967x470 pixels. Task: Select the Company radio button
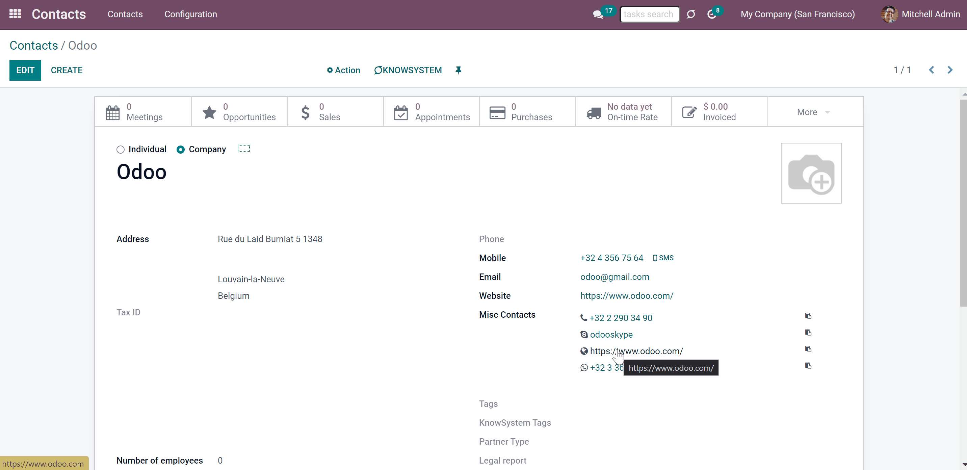[x=181, y=150]
